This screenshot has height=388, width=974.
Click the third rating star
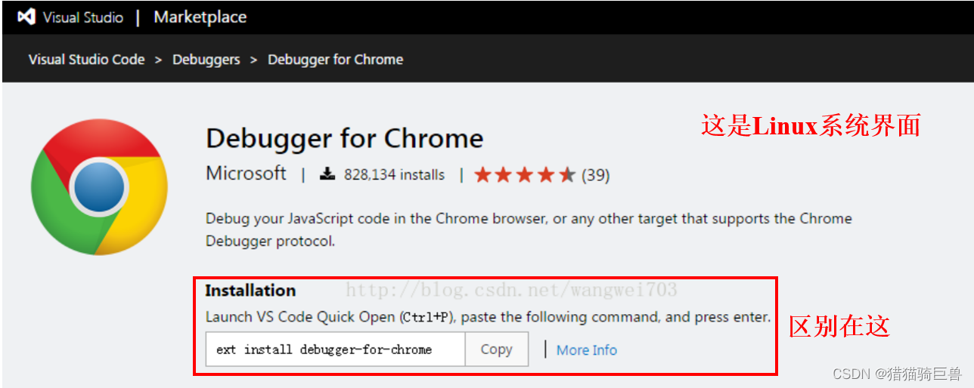coord(525,175)
